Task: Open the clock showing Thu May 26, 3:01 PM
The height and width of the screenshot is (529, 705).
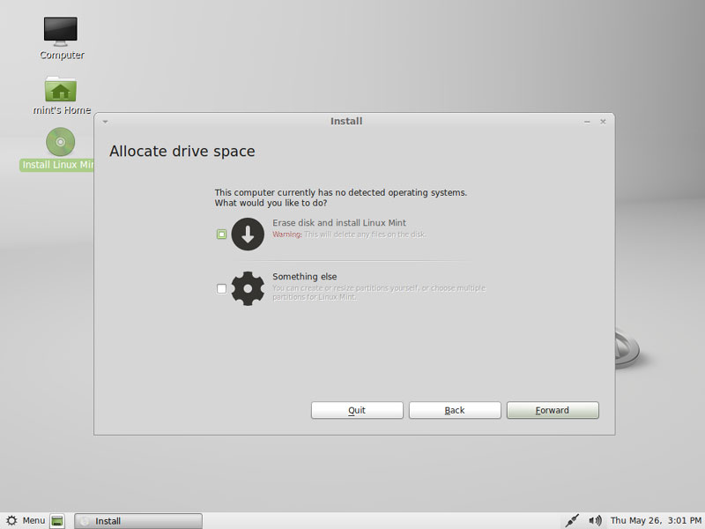Action: [656, 520]
